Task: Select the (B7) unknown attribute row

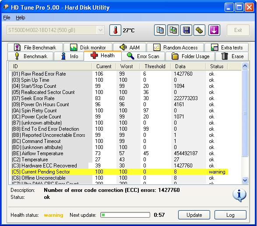Action: pos(120,123)
